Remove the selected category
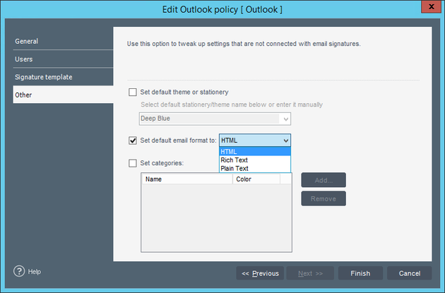The height and width of the screenshot is (293, 445). (324, 198)
